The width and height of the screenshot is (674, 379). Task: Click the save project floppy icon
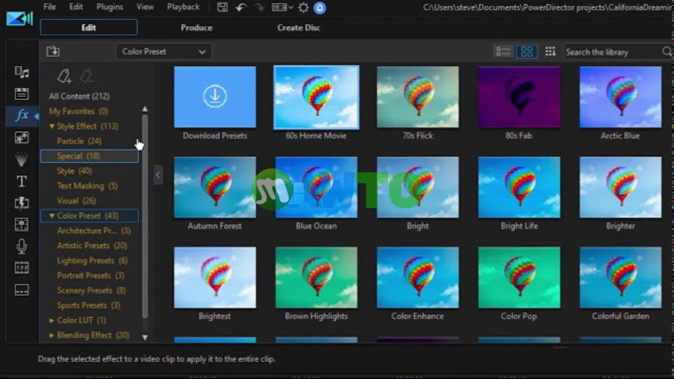(223, 7)
